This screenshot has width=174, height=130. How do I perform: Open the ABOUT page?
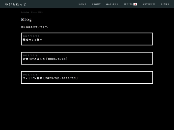tap(96, 4)
